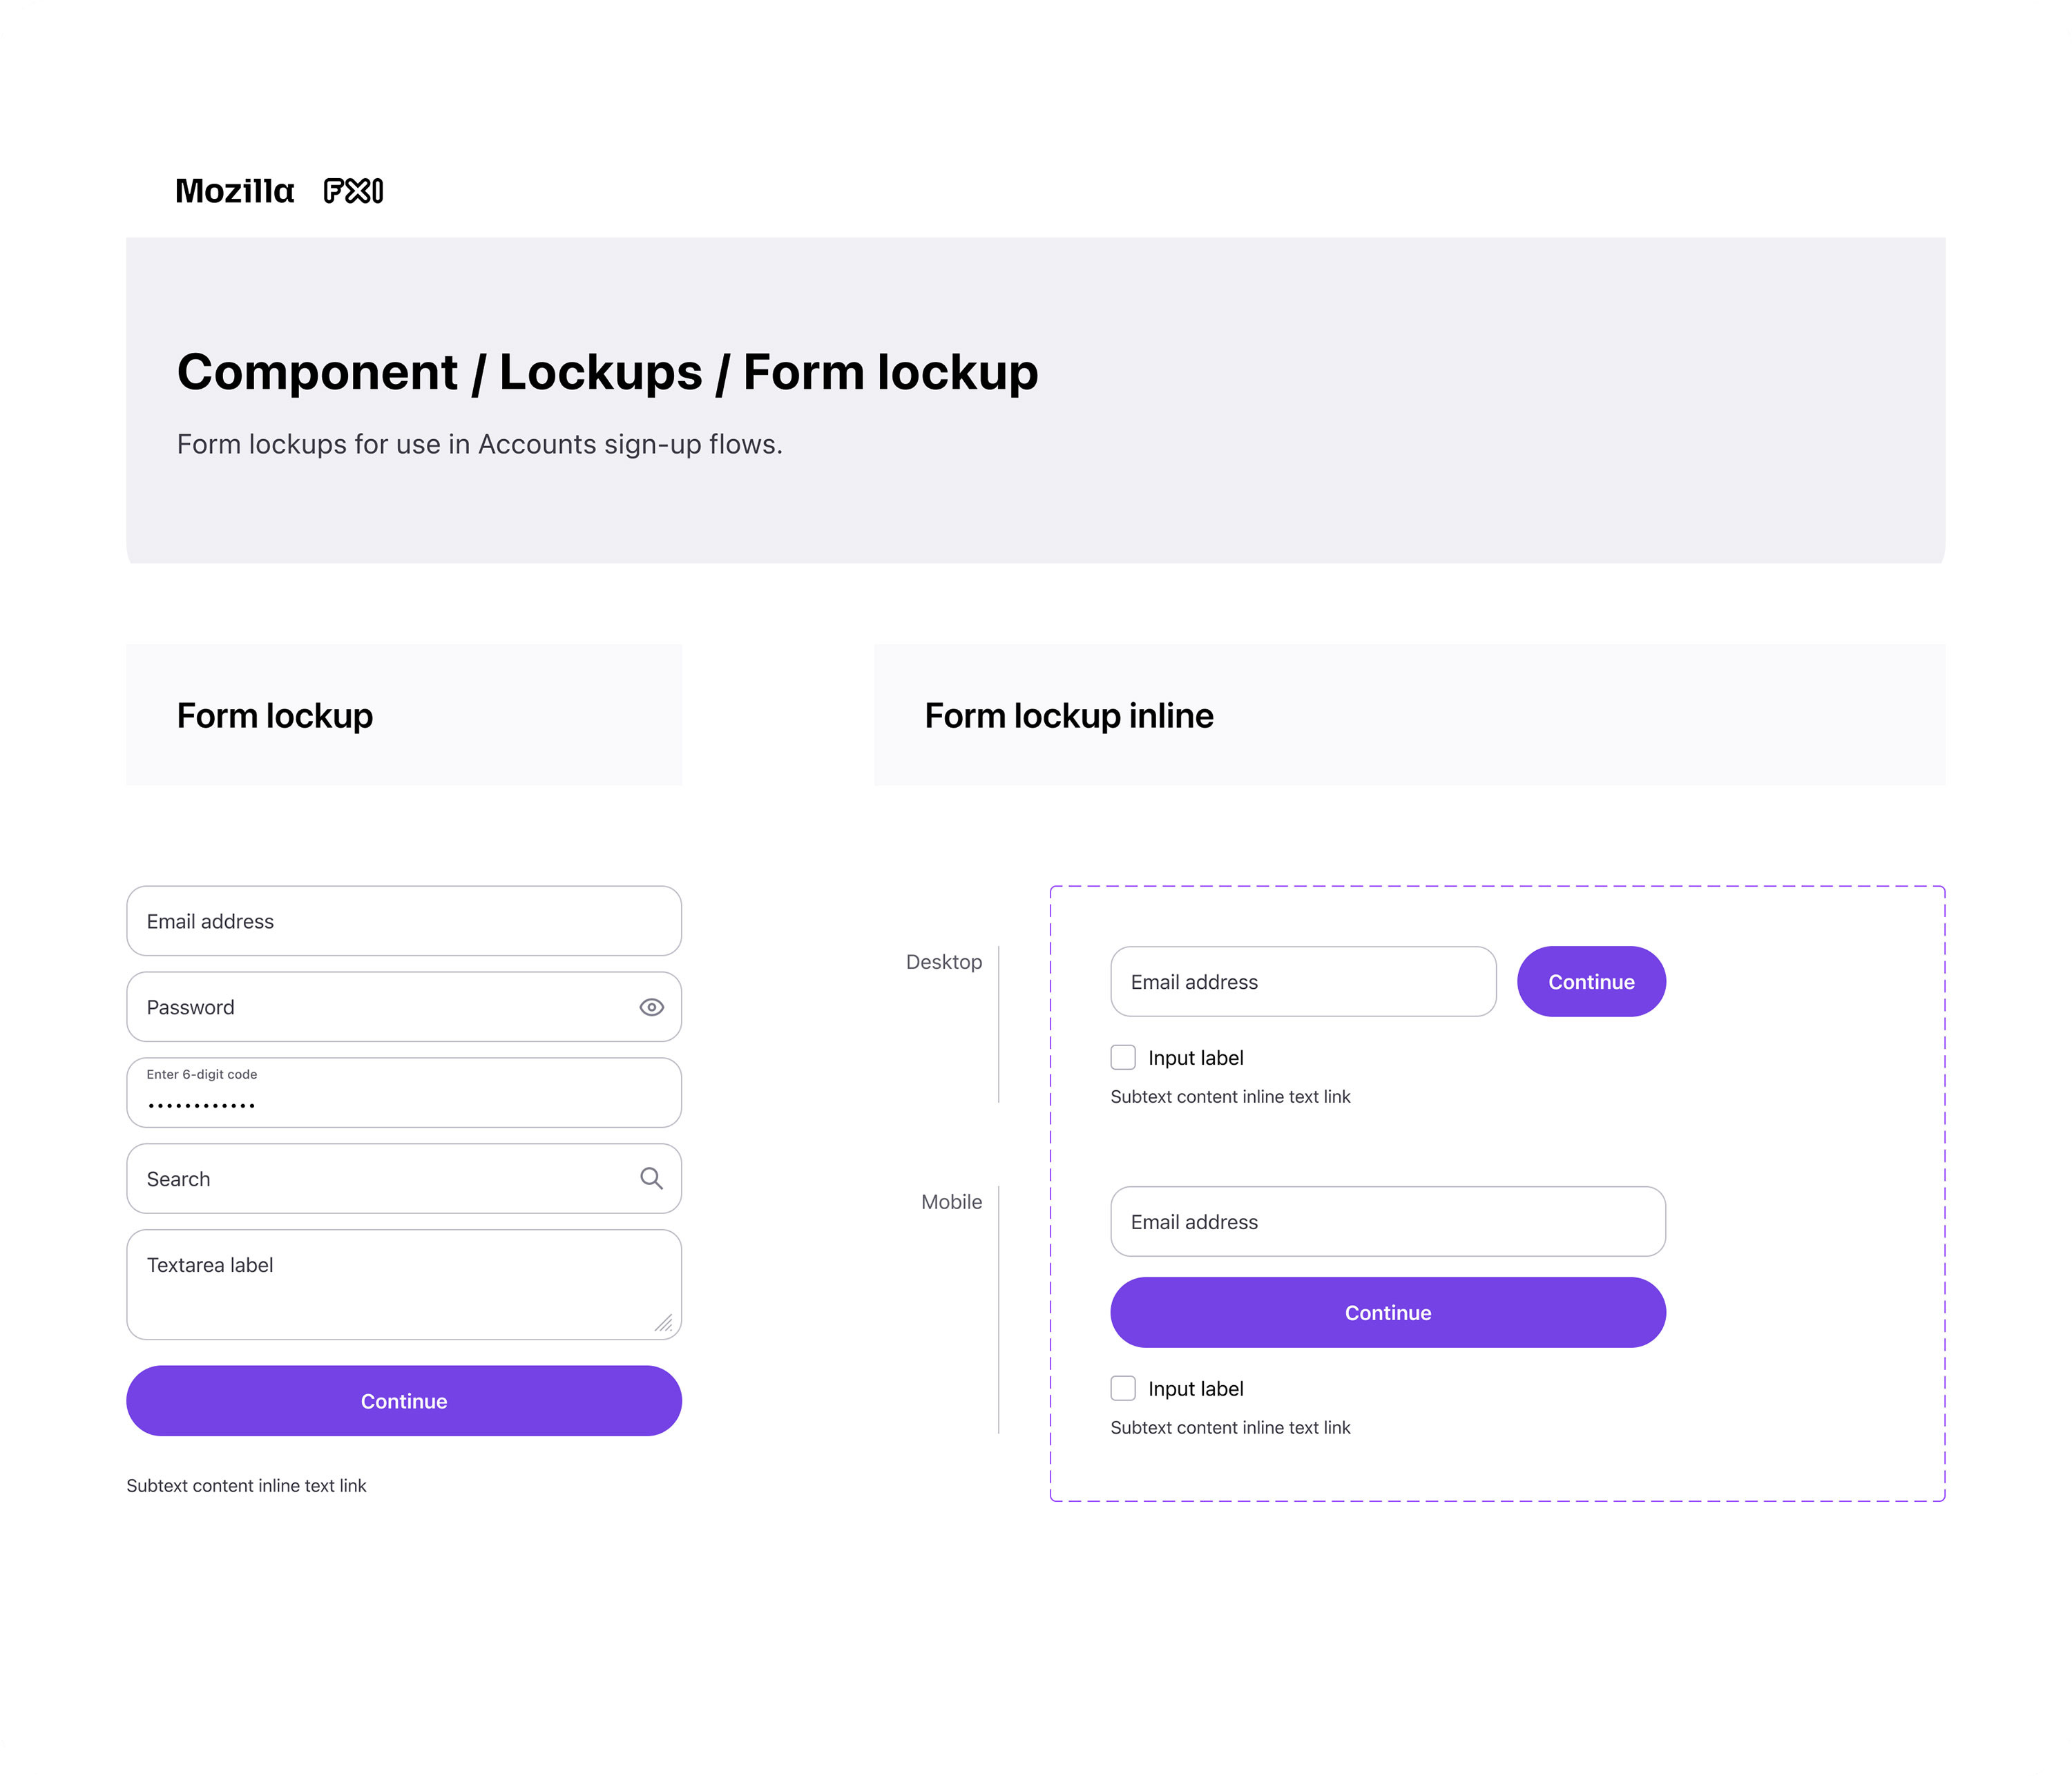Click the mobile full-width Continue button
The width and height of the screenshot is (2072, 1776).
(x=1388, y=1313)
